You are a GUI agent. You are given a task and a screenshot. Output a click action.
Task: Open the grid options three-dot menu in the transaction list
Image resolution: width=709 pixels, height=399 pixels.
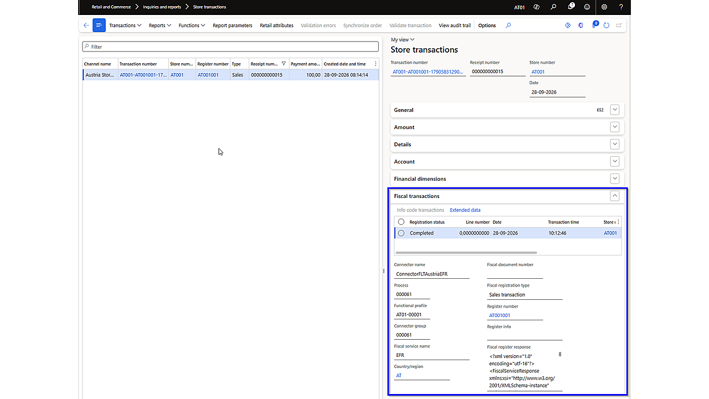tap(376, 64)
